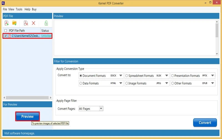
Task: Click the preview pane vertical scrollbar thumb
Action: click(x=217, y=30)
